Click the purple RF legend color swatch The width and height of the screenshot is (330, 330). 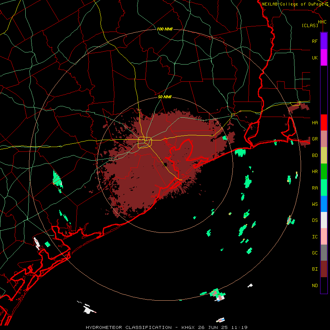(324, 41)
